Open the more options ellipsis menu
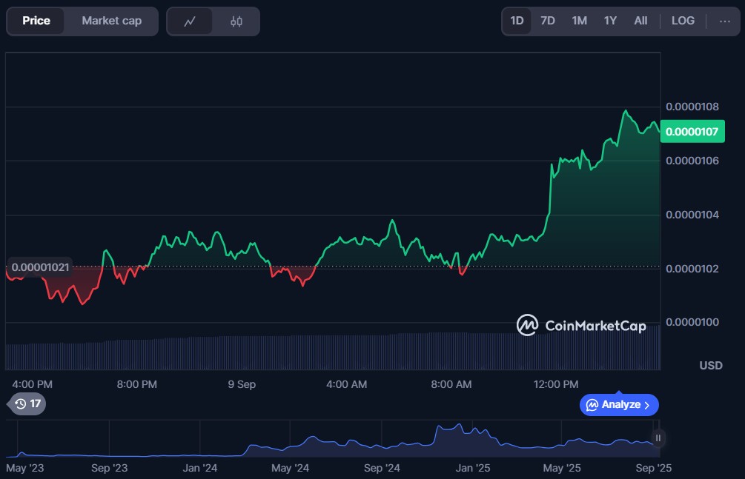The width and height of the screenshot is (745, 479). [724, 21]
